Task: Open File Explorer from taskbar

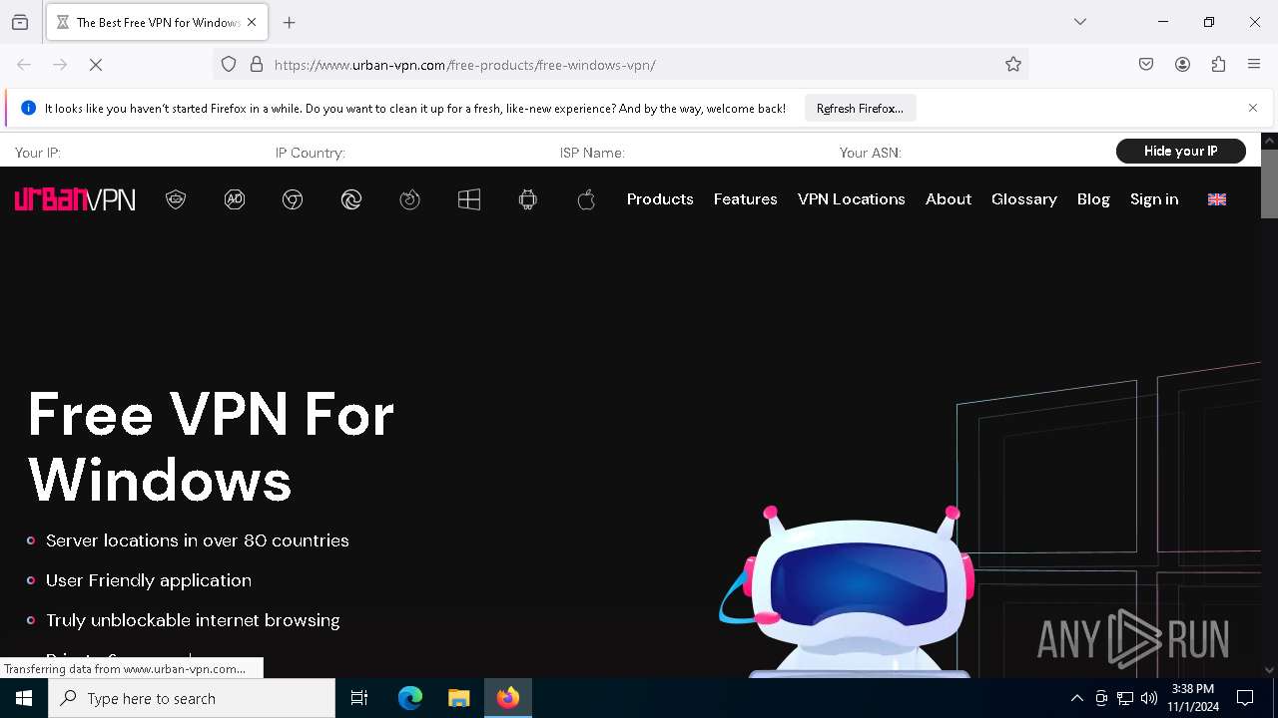Action: pyautogui.click(x=459, y=698)
